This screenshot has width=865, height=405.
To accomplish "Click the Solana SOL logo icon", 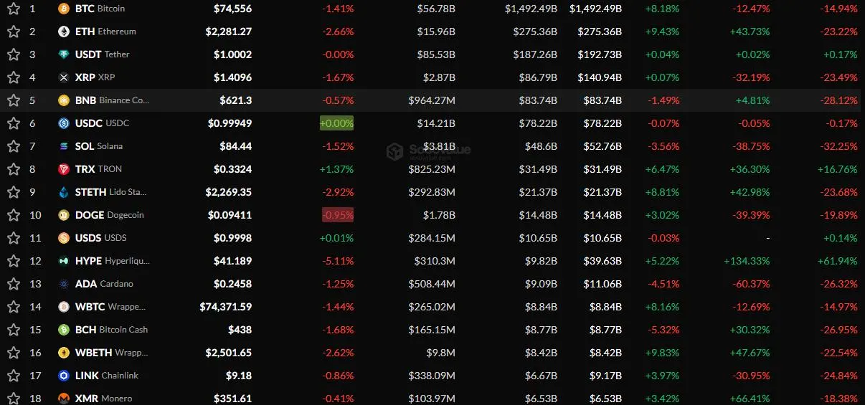I will click(x=64, y=146).
